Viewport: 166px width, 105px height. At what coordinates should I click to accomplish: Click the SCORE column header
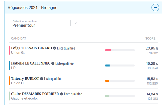(x=150, y=38)
